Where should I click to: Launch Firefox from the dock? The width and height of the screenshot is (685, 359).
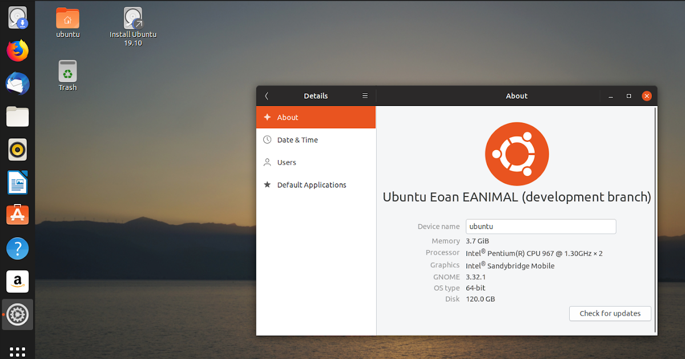pyautogui.click(x=17, y=51)
